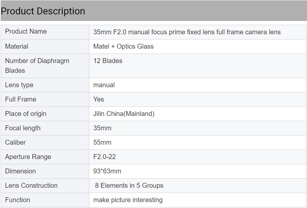Click the Product Description heading
307x208 pixels.
pos(43,11)
